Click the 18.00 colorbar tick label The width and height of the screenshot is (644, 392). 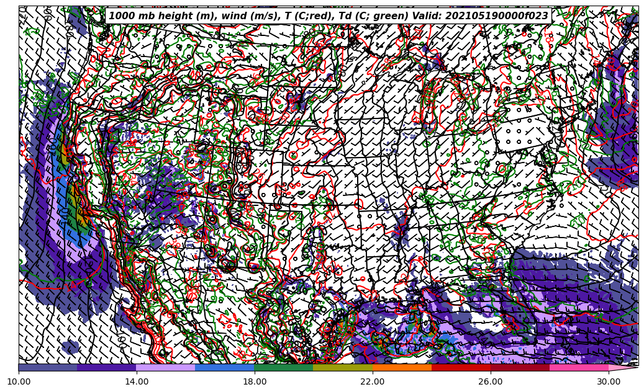(255, 382)
